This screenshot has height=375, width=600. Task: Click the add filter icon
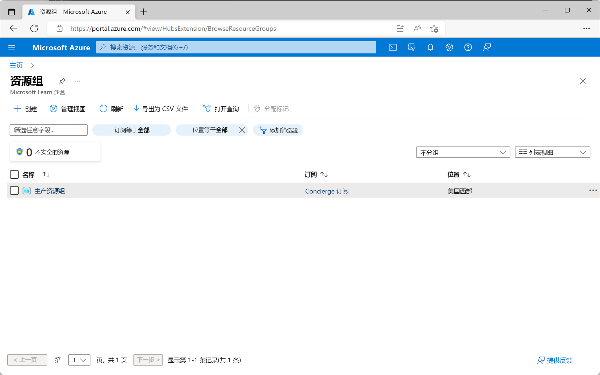tap(262, 130)
